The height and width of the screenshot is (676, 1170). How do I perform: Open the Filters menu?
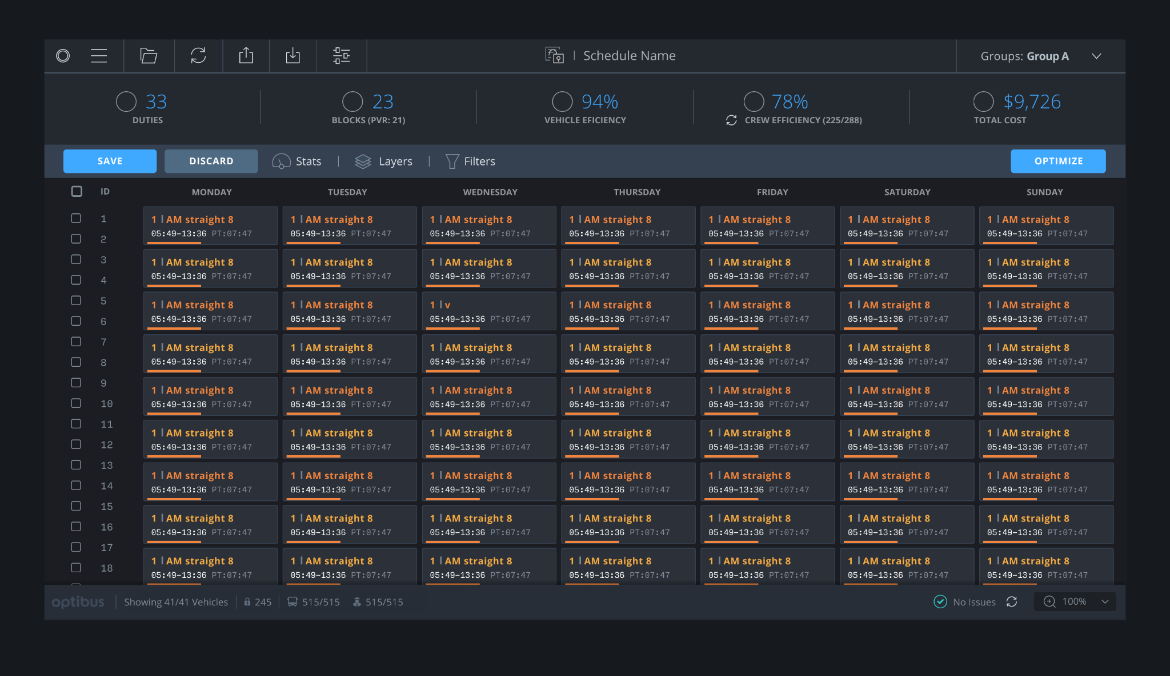(470, 161)
